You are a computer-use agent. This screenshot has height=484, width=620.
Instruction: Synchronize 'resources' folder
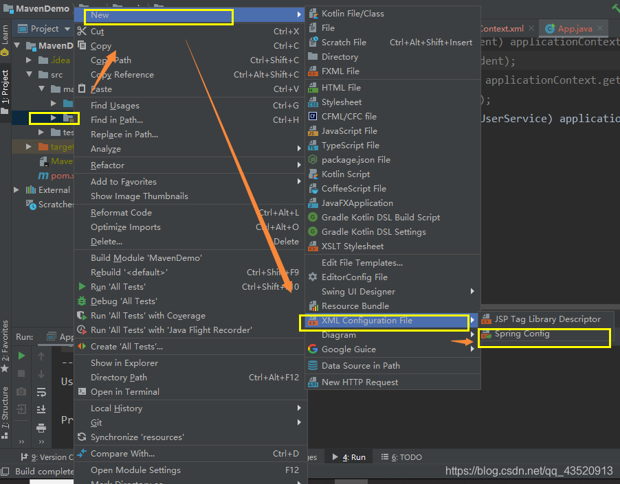point(190,437)
